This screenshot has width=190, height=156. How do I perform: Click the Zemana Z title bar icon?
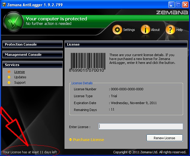pyautogui.click(x=4, y=5)
